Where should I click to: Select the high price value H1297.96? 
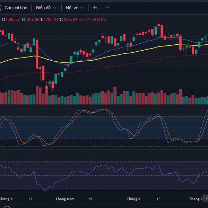pyautogui.click(x=31, y=20)
